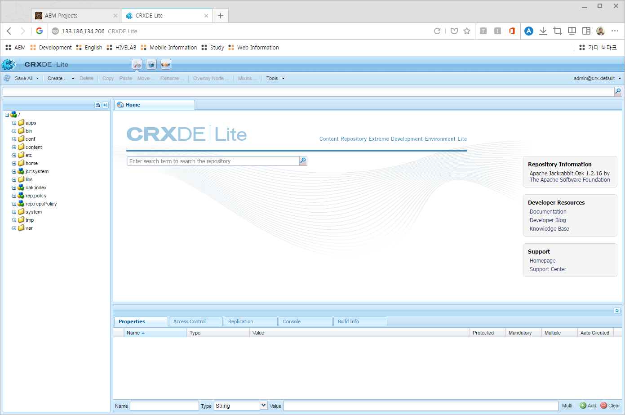This screenshot has height=415, width=625.
Task: Switch to the Replication tab
Action: (250, 321)
